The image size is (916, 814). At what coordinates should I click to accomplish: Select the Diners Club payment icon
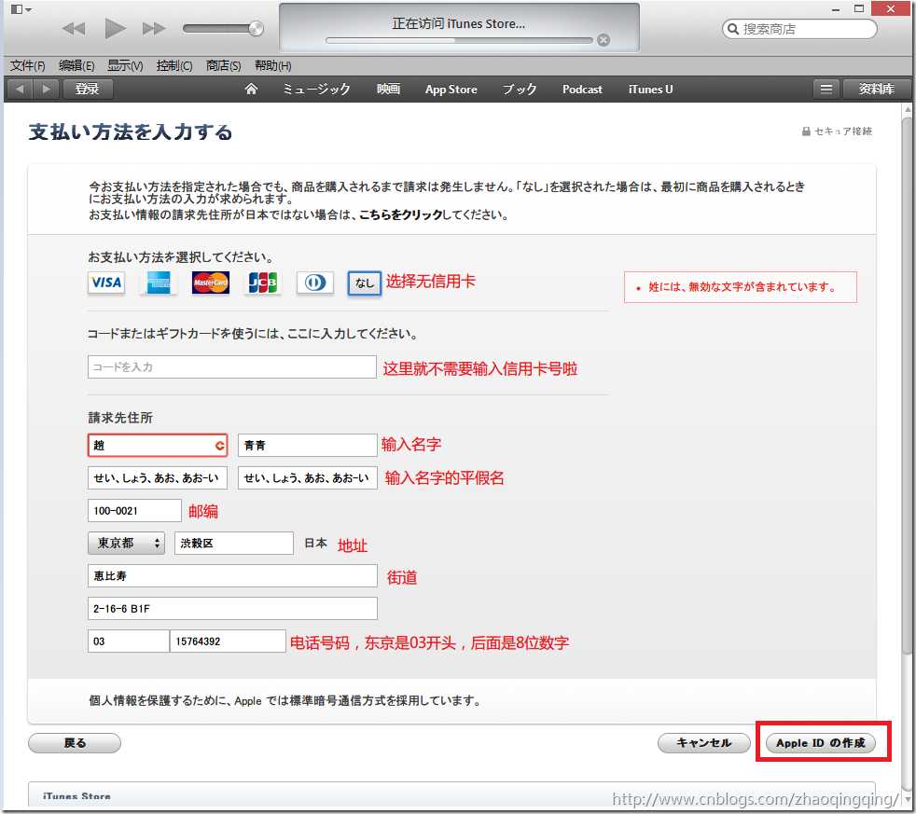click(314, 283)
